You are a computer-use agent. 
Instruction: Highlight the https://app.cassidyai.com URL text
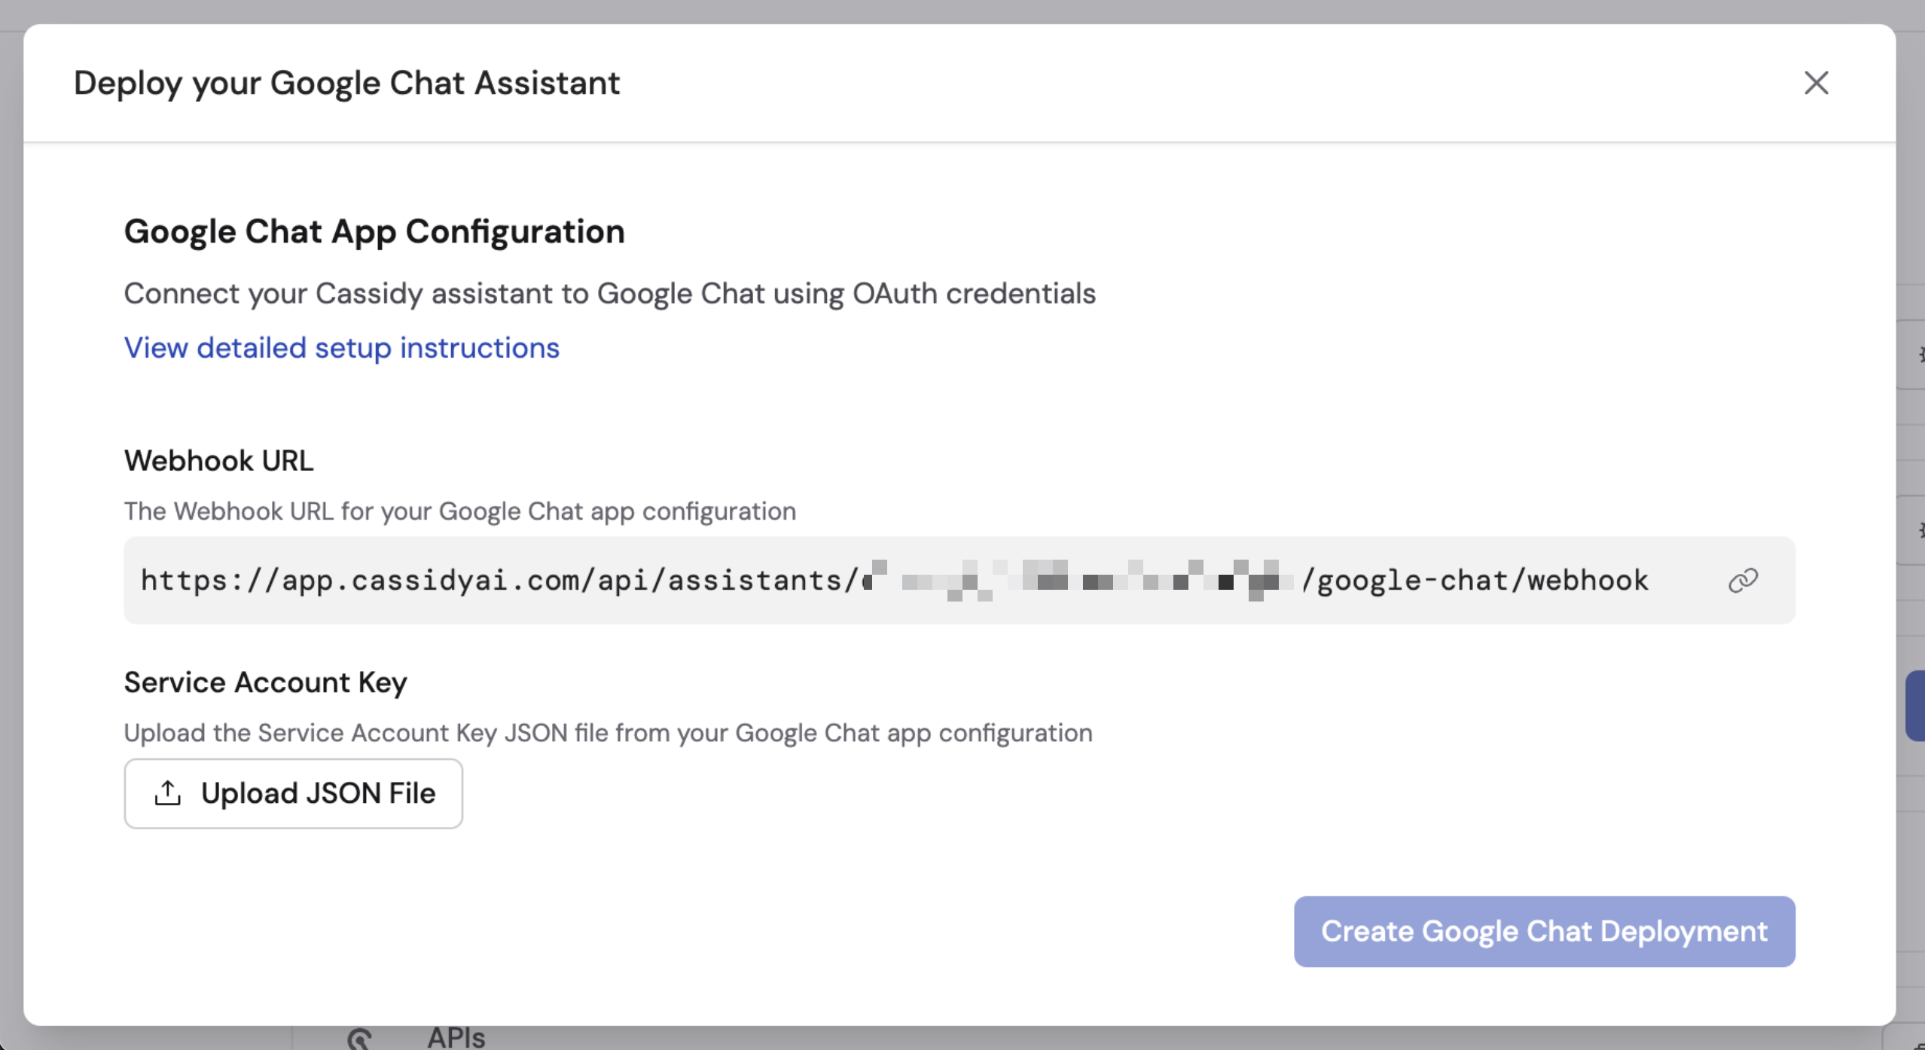coord(497,578)
